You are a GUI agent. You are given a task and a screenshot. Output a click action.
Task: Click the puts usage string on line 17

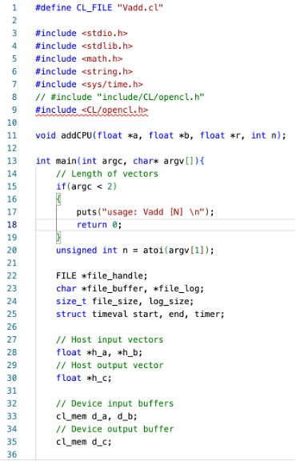click(153, 212)
